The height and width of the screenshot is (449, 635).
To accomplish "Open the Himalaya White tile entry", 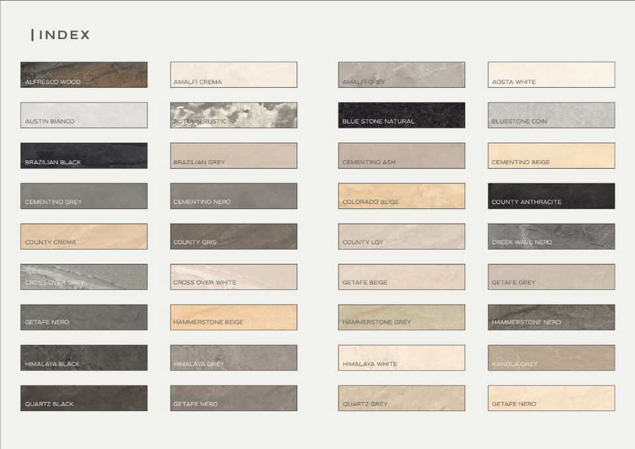I will coord(402,358).
